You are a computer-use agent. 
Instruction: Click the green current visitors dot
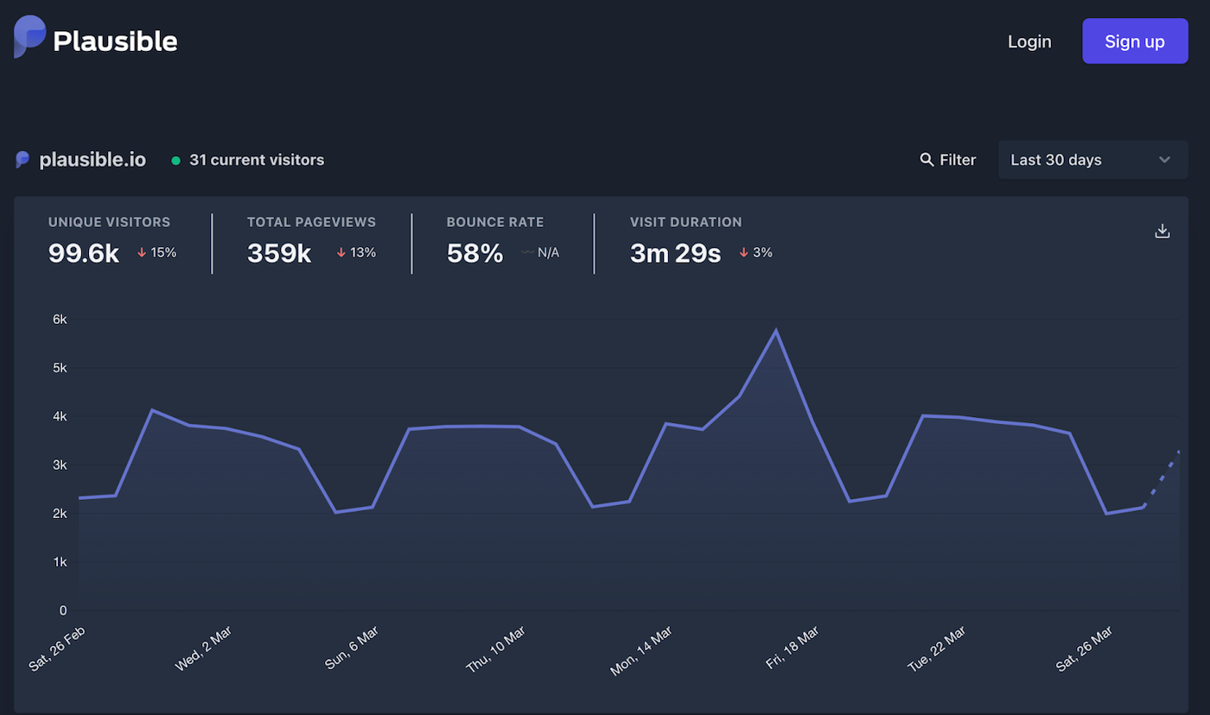pos(175,161)
